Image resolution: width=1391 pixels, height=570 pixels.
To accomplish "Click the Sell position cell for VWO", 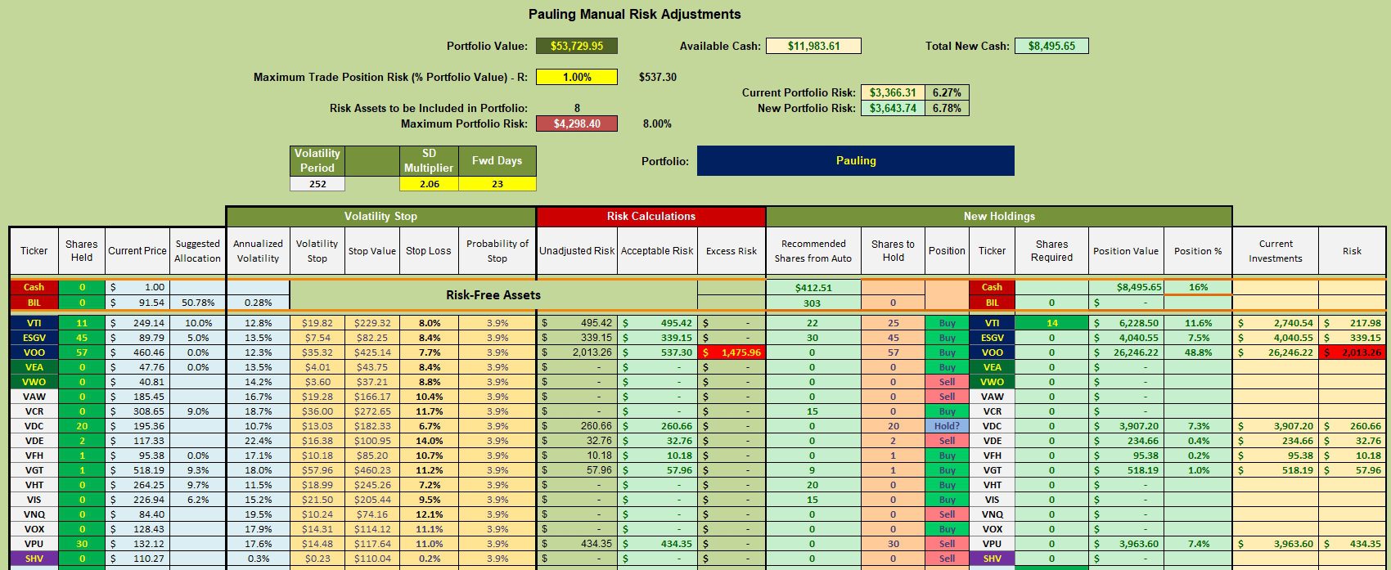I will 947,382.
